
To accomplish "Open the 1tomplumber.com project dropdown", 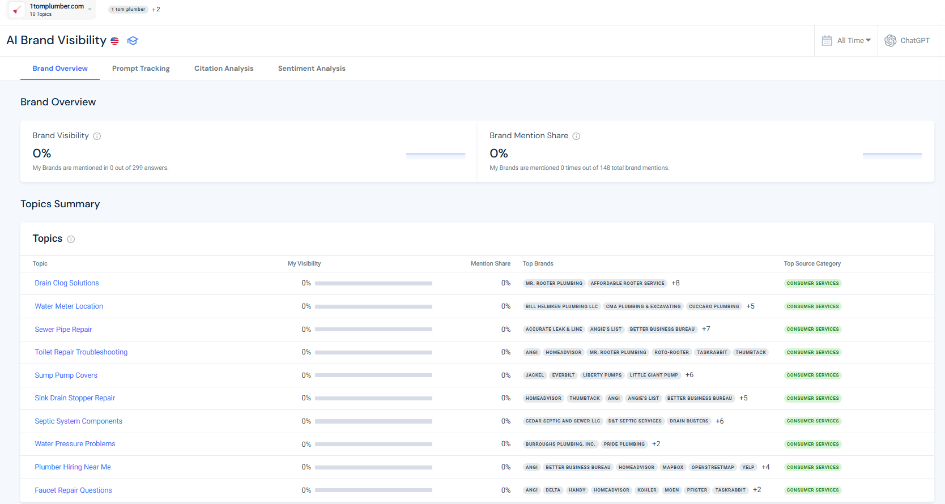I will 90,10.
